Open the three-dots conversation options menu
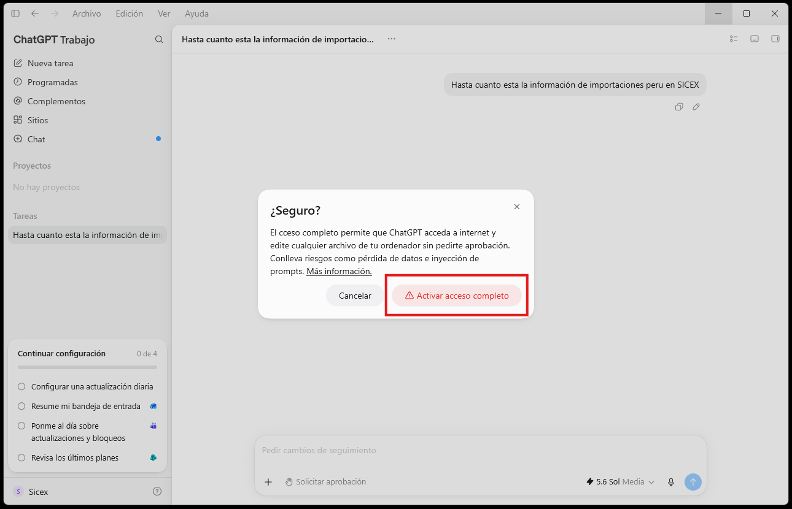 392,39
